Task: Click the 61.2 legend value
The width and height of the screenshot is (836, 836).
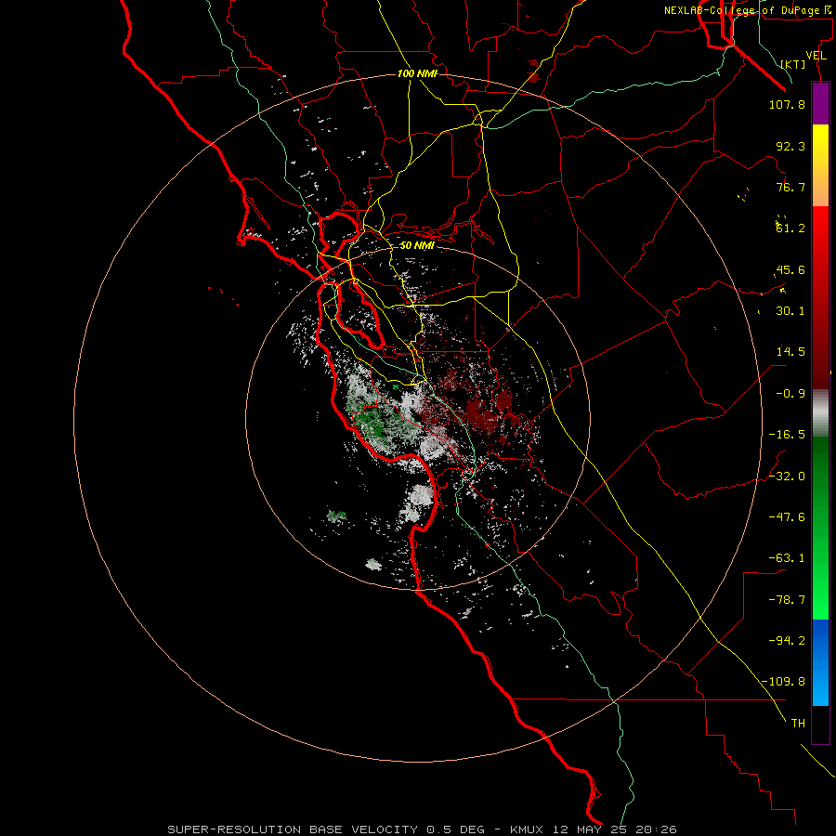Action: 790,229
